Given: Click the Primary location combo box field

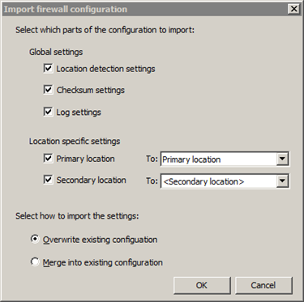Looking at the screenshot, I should tap(225, 160).
